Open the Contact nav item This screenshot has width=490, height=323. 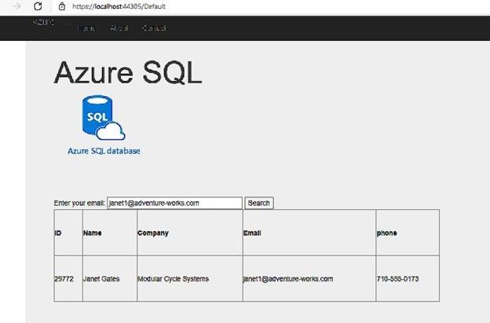pyautogui.click(x=154, y=28)
